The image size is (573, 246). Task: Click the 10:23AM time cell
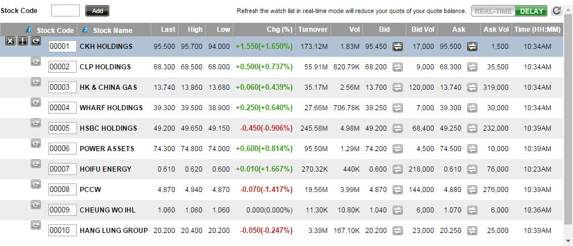tap(537, 169)
